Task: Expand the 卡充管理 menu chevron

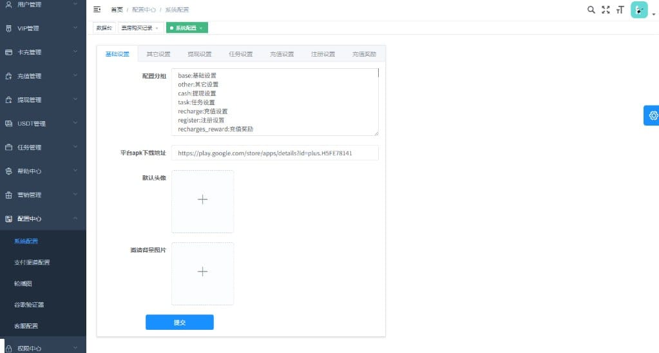Action: pos(75,52)
